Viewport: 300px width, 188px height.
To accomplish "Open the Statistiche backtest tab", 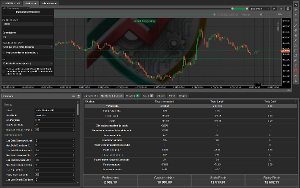I will click(111, 96).
